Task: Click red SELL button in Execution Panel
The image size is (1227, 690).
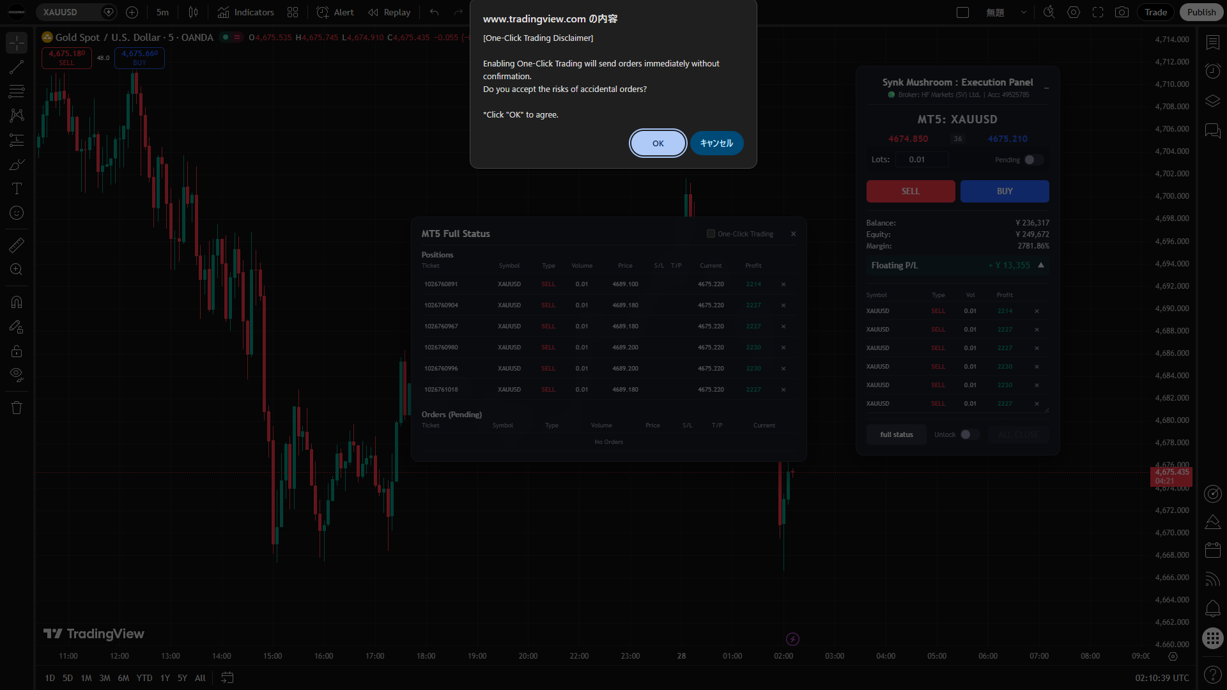Action: pyautogui.click(x=911, y=191)
